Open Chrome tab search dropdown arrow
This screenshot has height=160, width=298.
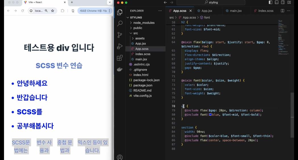tap(110, 2)
